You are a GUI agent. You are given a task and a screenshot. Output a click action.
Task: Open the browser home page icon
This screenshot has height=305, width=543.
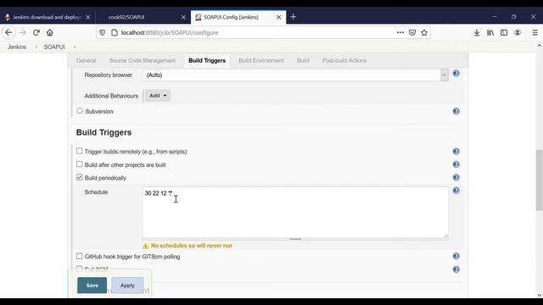coord(50,32)
